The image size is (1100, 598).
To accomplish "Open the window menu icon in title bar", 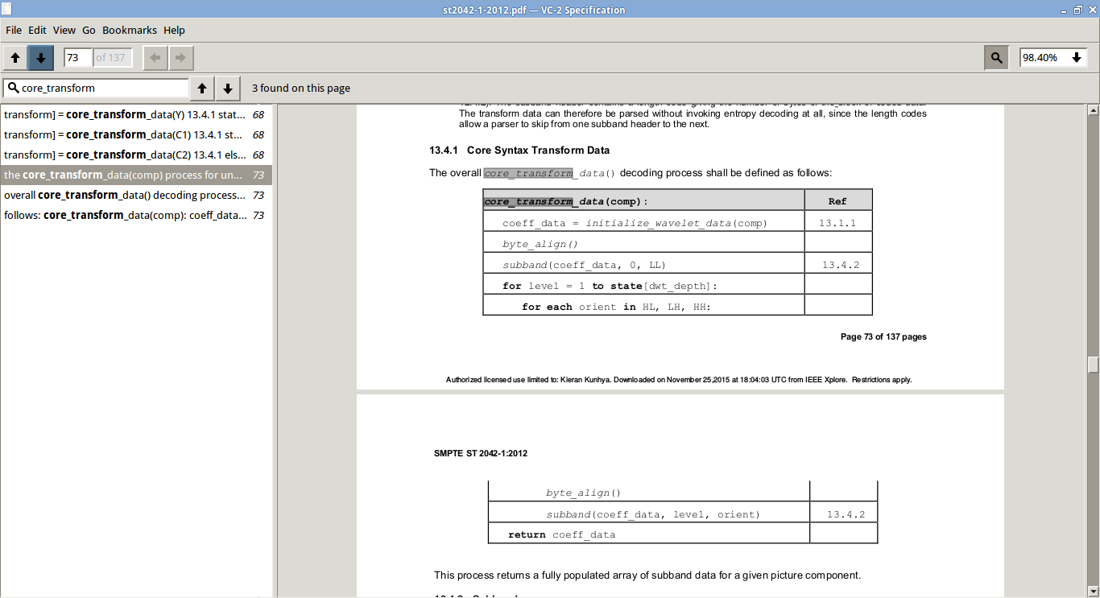I will click(6, 10).
